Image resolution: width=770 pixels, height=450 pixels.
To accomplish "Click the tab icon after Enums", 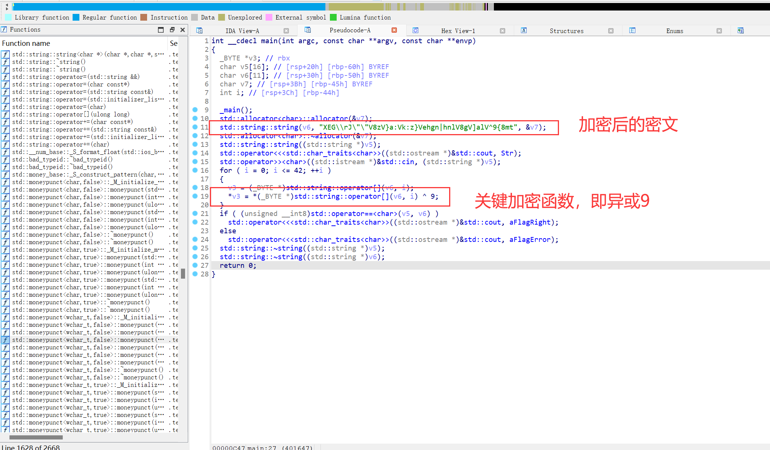I will coord(741,30).
